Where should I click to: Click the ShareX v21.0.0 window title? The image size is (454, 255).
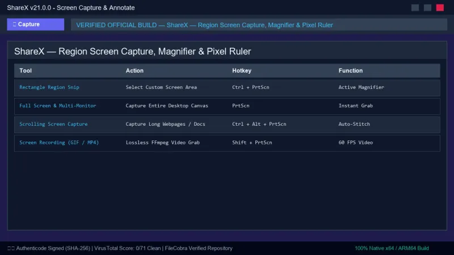70,8
